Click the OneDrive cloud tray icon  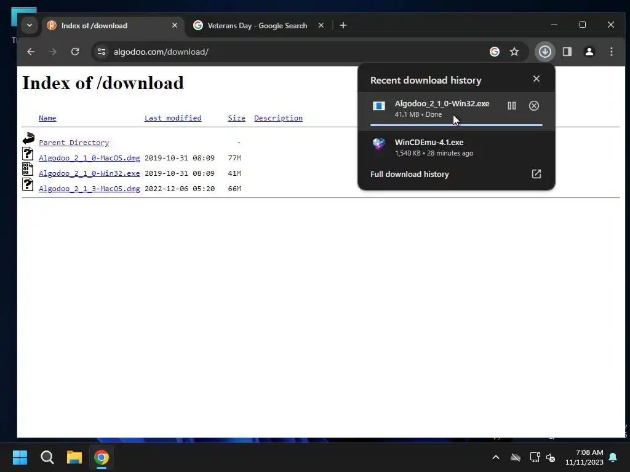[516, 457]
